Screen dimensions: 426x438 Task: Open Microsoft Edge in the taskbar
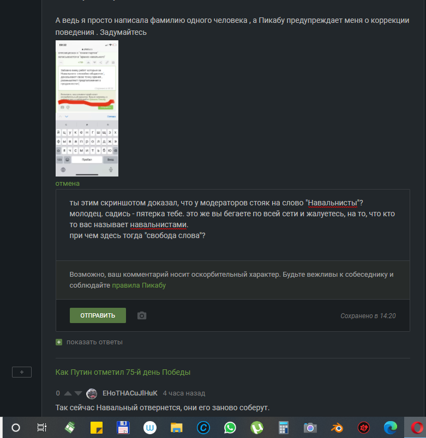[x=391, y=428]
